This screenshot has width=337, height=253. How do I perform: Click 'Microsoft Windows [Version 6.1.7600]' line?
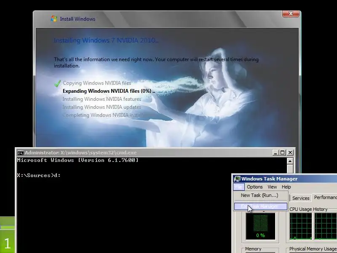click(x=78, y=160)
